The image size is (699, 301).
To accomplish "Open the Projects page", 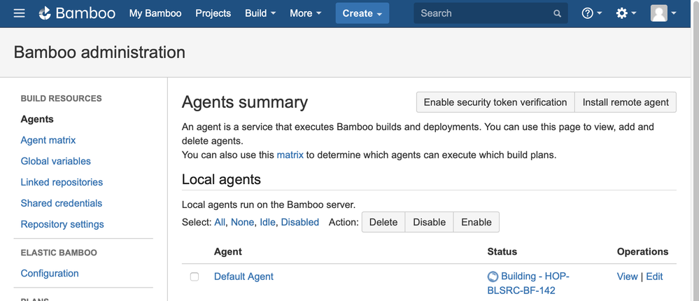I will click(x=213, y=13).
